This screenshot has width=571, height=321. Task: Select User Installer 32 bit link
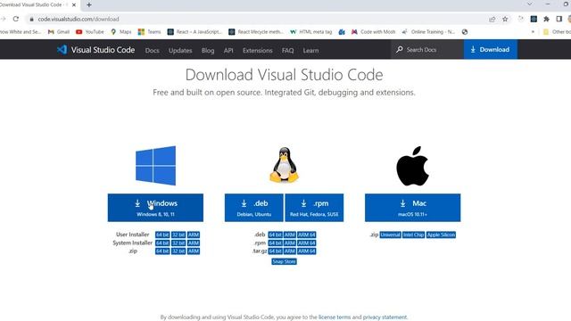click(x=178, y=235)
